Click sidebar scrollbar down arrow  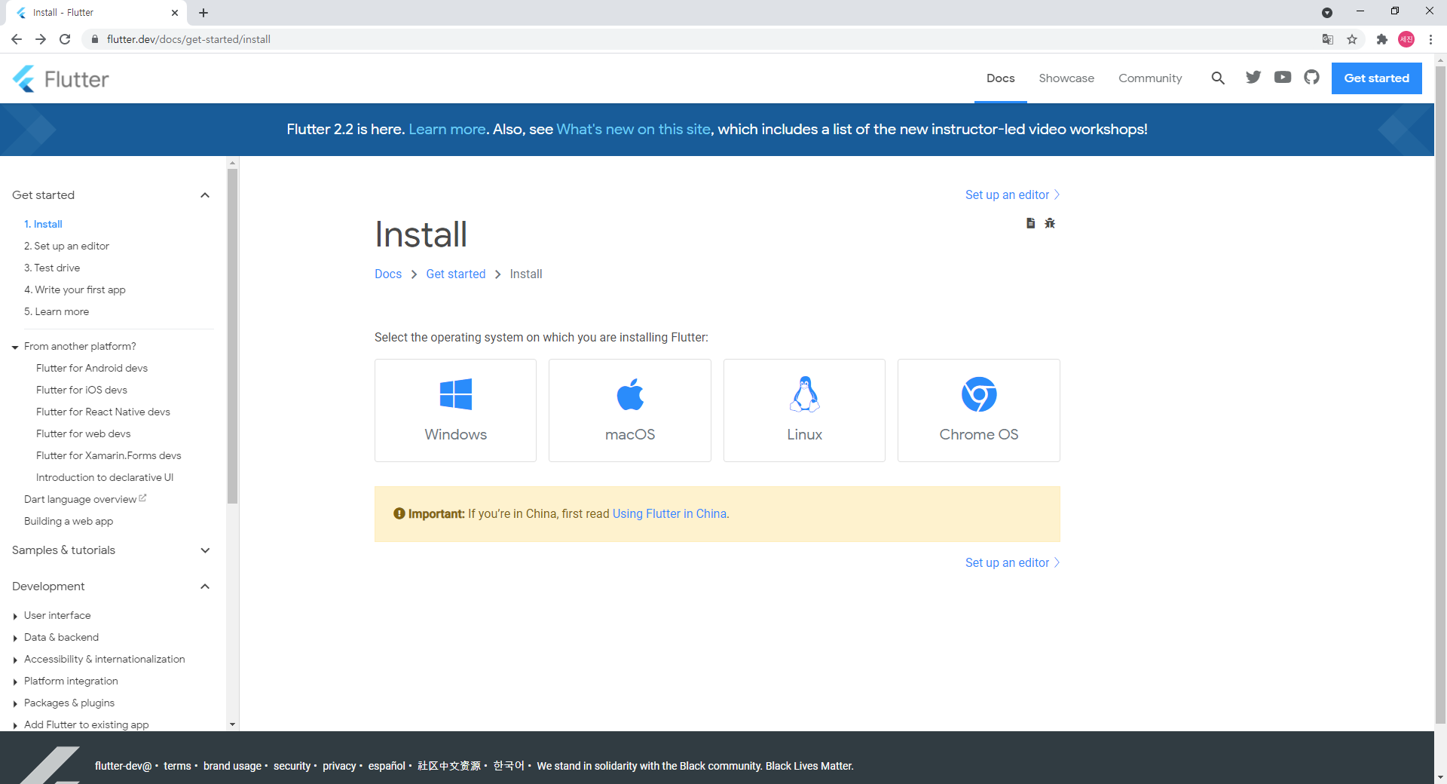click(232, 724)
